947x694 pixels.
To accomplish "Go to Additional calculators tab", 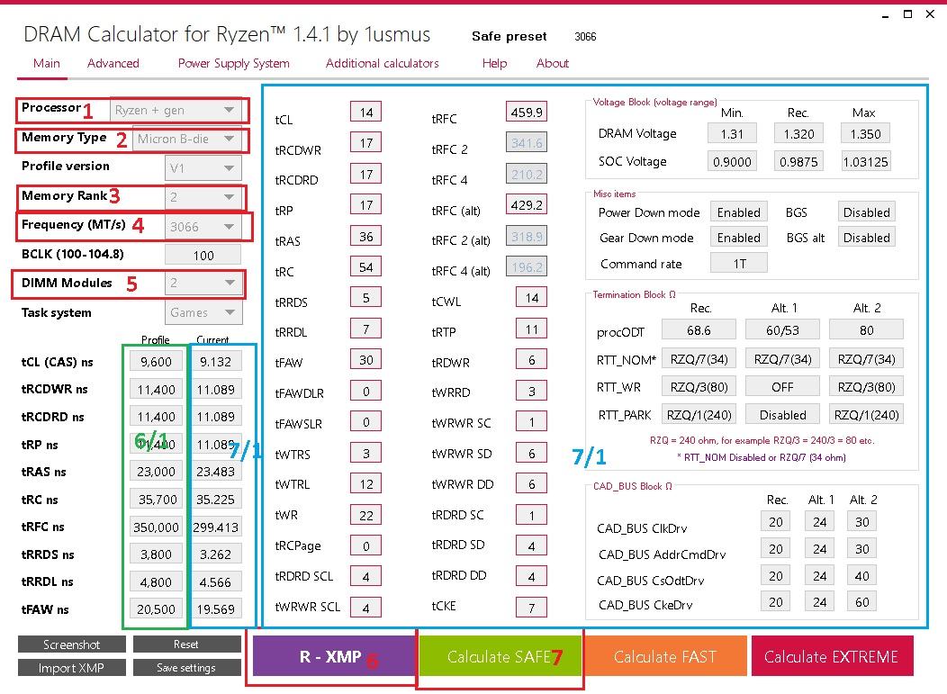I will coord(383,63).
